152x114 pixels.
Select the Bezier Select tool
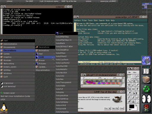(133, 81)
